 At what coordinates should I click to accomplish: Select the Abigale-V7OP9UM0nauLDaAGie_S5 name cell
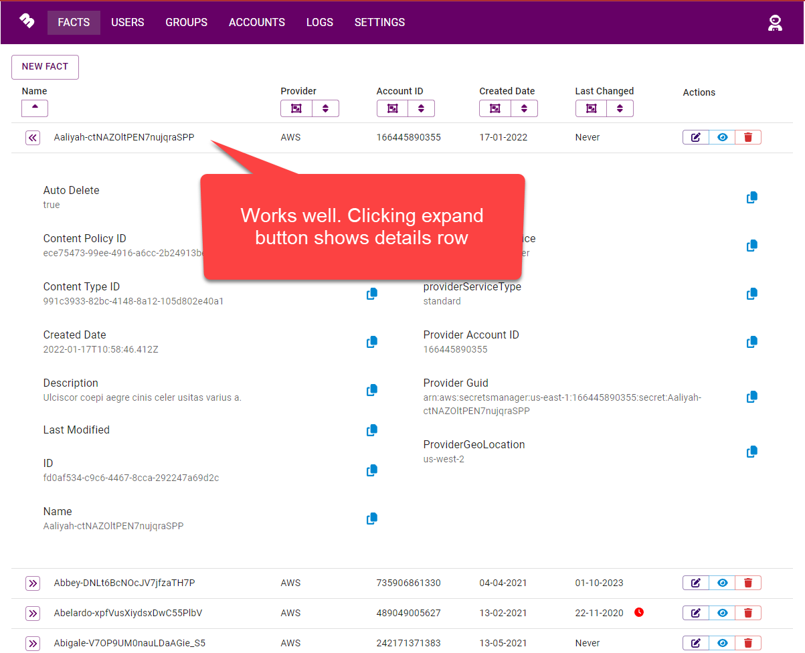tap(130, 643)
